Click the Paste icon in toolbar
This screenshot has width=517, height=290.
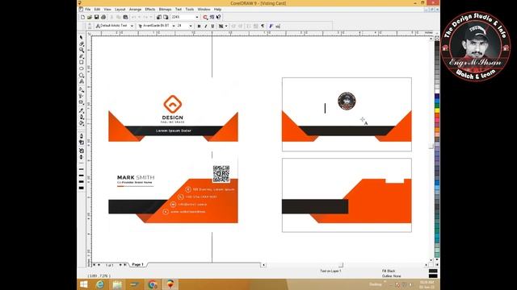point(125,17)
